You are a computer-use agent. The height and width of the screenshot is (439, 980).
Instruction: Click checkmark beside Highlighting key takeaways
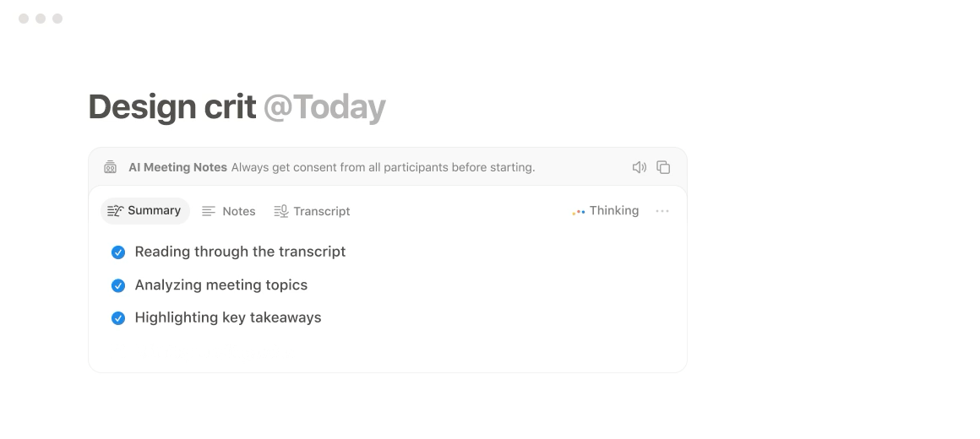(x=118, y=318)
